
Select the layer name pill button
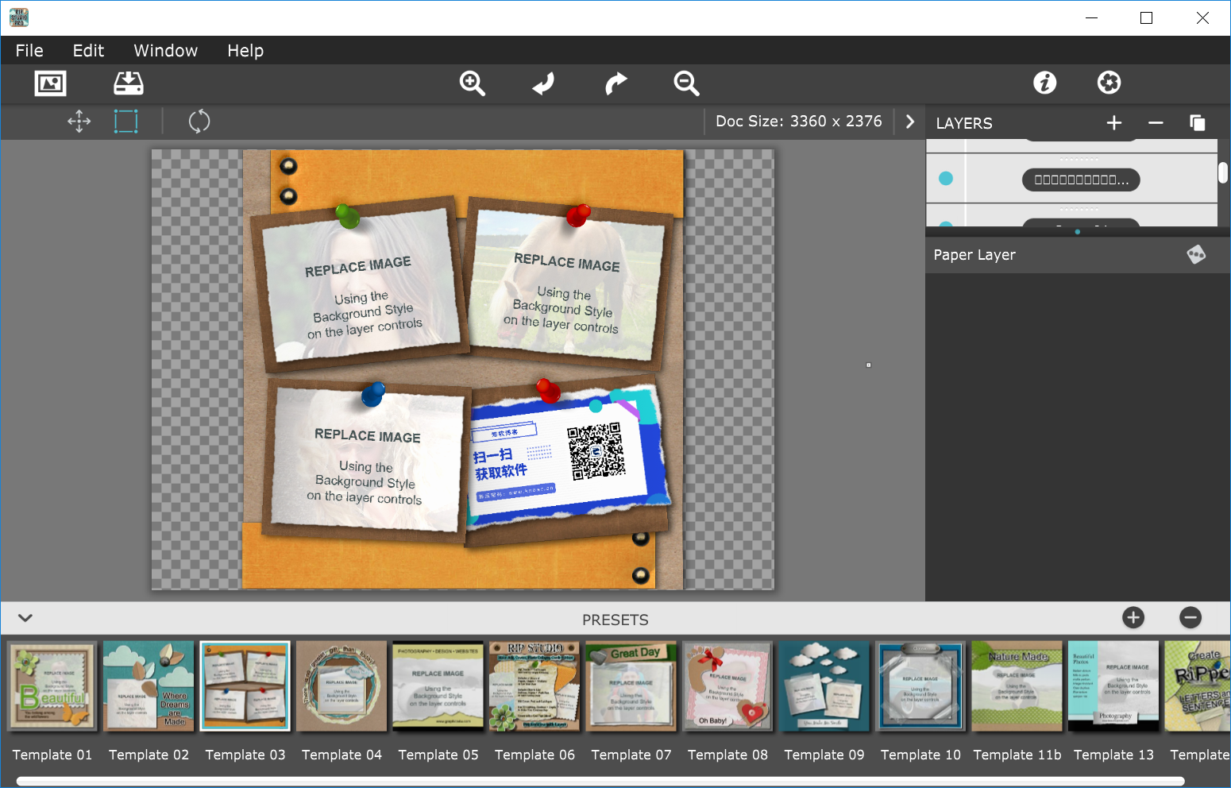point(1081,180)
